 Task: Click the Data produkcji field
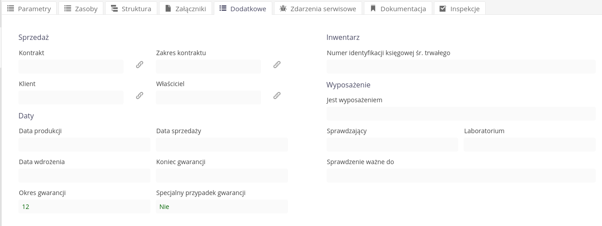point(84,144)
